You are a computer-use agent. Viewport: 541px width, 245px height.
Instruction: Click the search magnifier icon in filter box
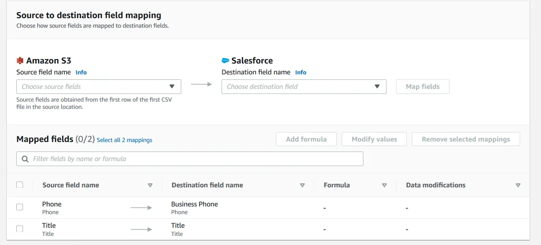pyautogui.click(x=25, y=159)
